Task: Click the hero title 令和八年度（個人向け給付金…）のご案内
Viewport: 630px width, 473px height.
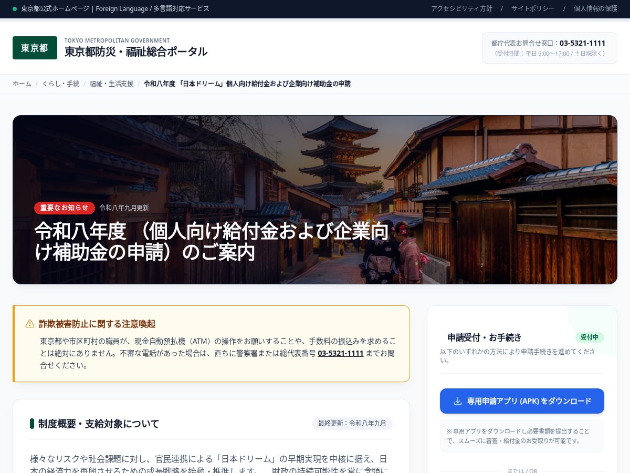Action: click(212, 242)
